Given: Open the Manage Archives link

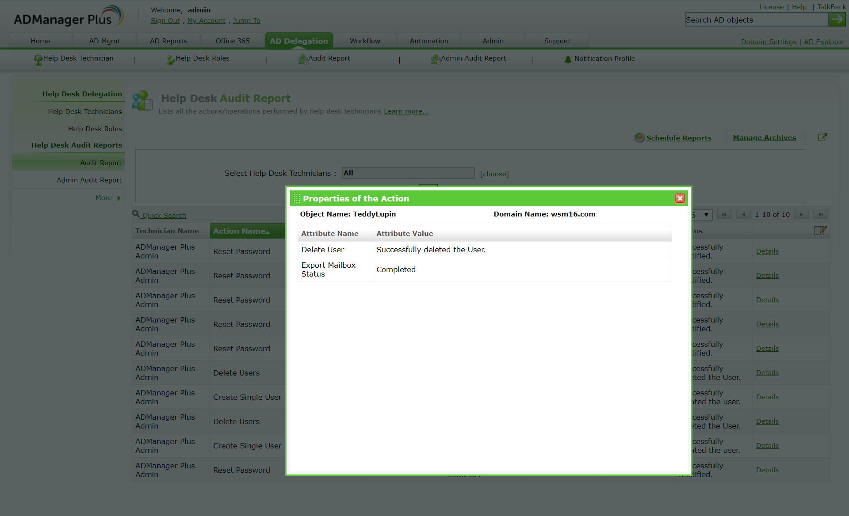Looking at the screenshot, I should click(764, 138).
